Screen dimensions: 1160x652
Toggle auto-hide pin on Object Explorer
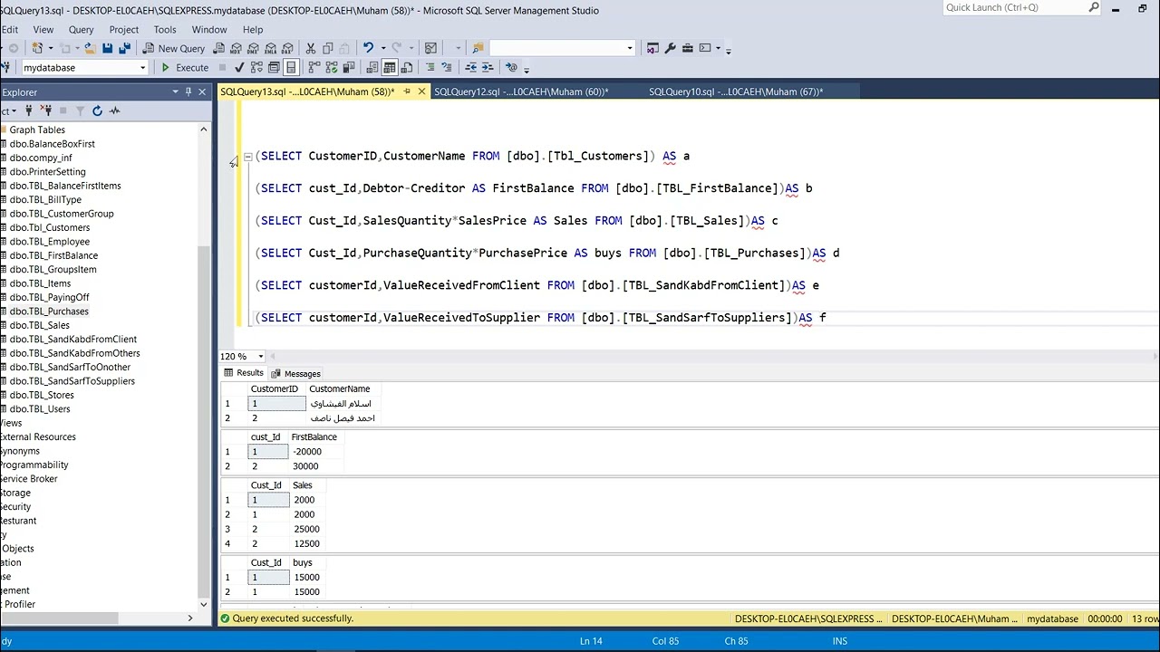click(x=188, y=91)
